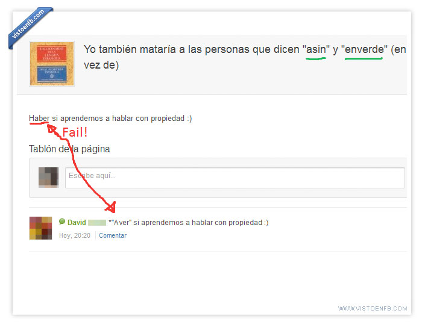Click David's comment text starting with "Aver"
This screenshot has height=331, width=422.
point(188,223)
